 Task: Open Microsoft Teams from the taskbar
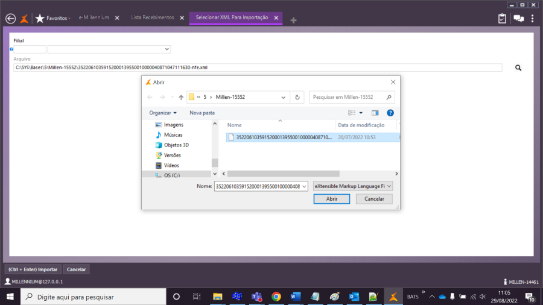[x=256, y=297]
